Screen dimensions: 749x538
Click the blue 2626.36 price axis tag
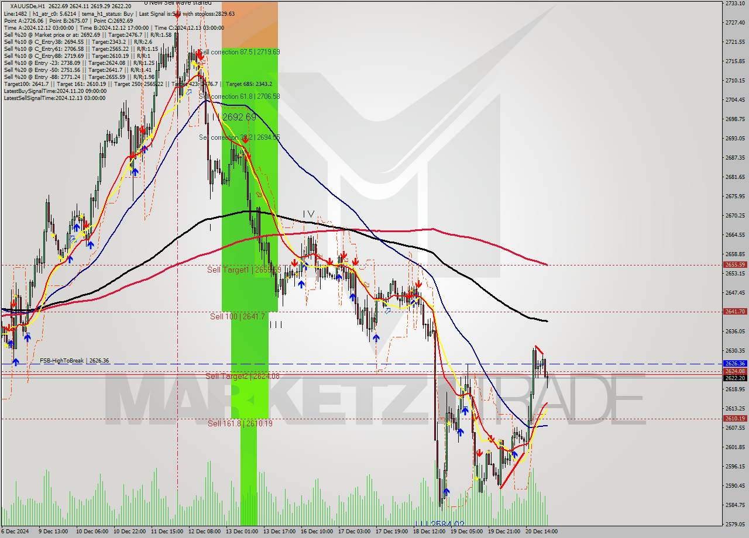click(735, 364)
